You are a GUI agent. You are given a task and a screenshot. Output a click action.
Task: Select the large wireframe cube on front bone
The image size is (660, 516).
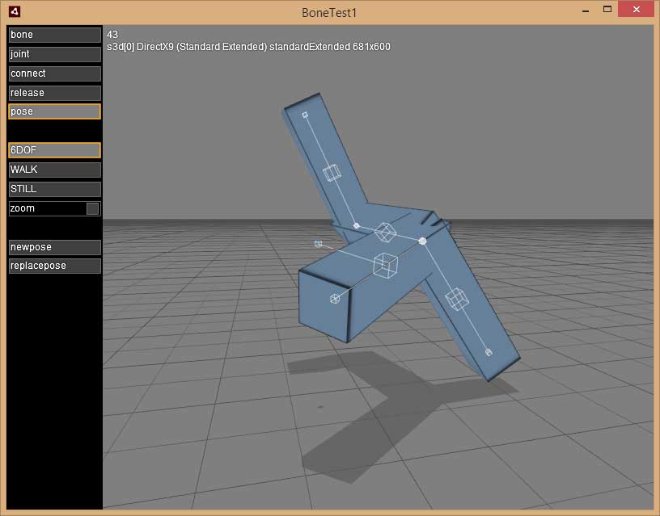tap(384, 264)
